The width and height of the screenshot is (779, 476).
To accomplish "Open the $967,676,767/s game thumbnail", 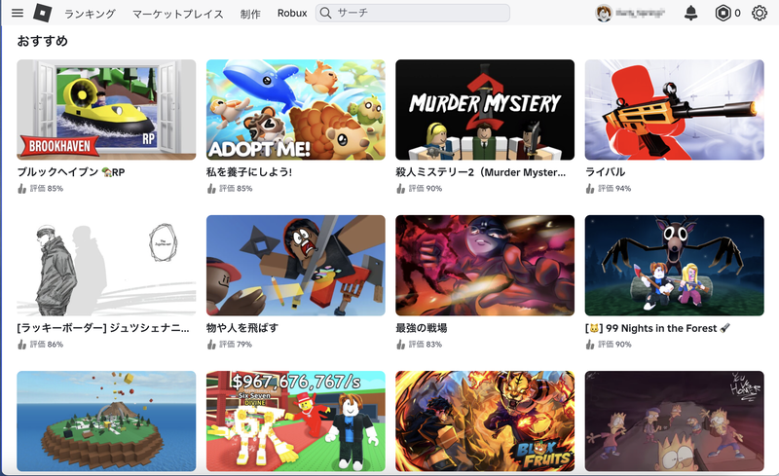I will click(296, 421).
